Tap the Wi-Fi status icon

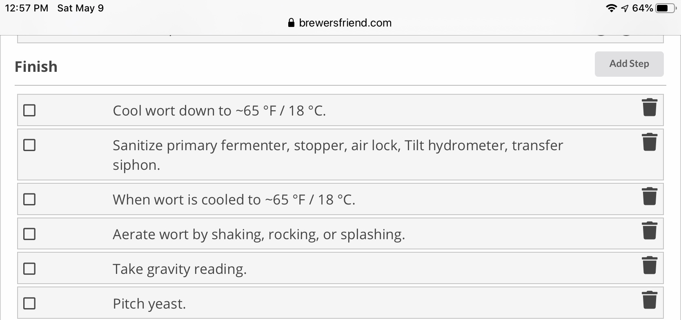pyautogui.click(x=611, y=8)
